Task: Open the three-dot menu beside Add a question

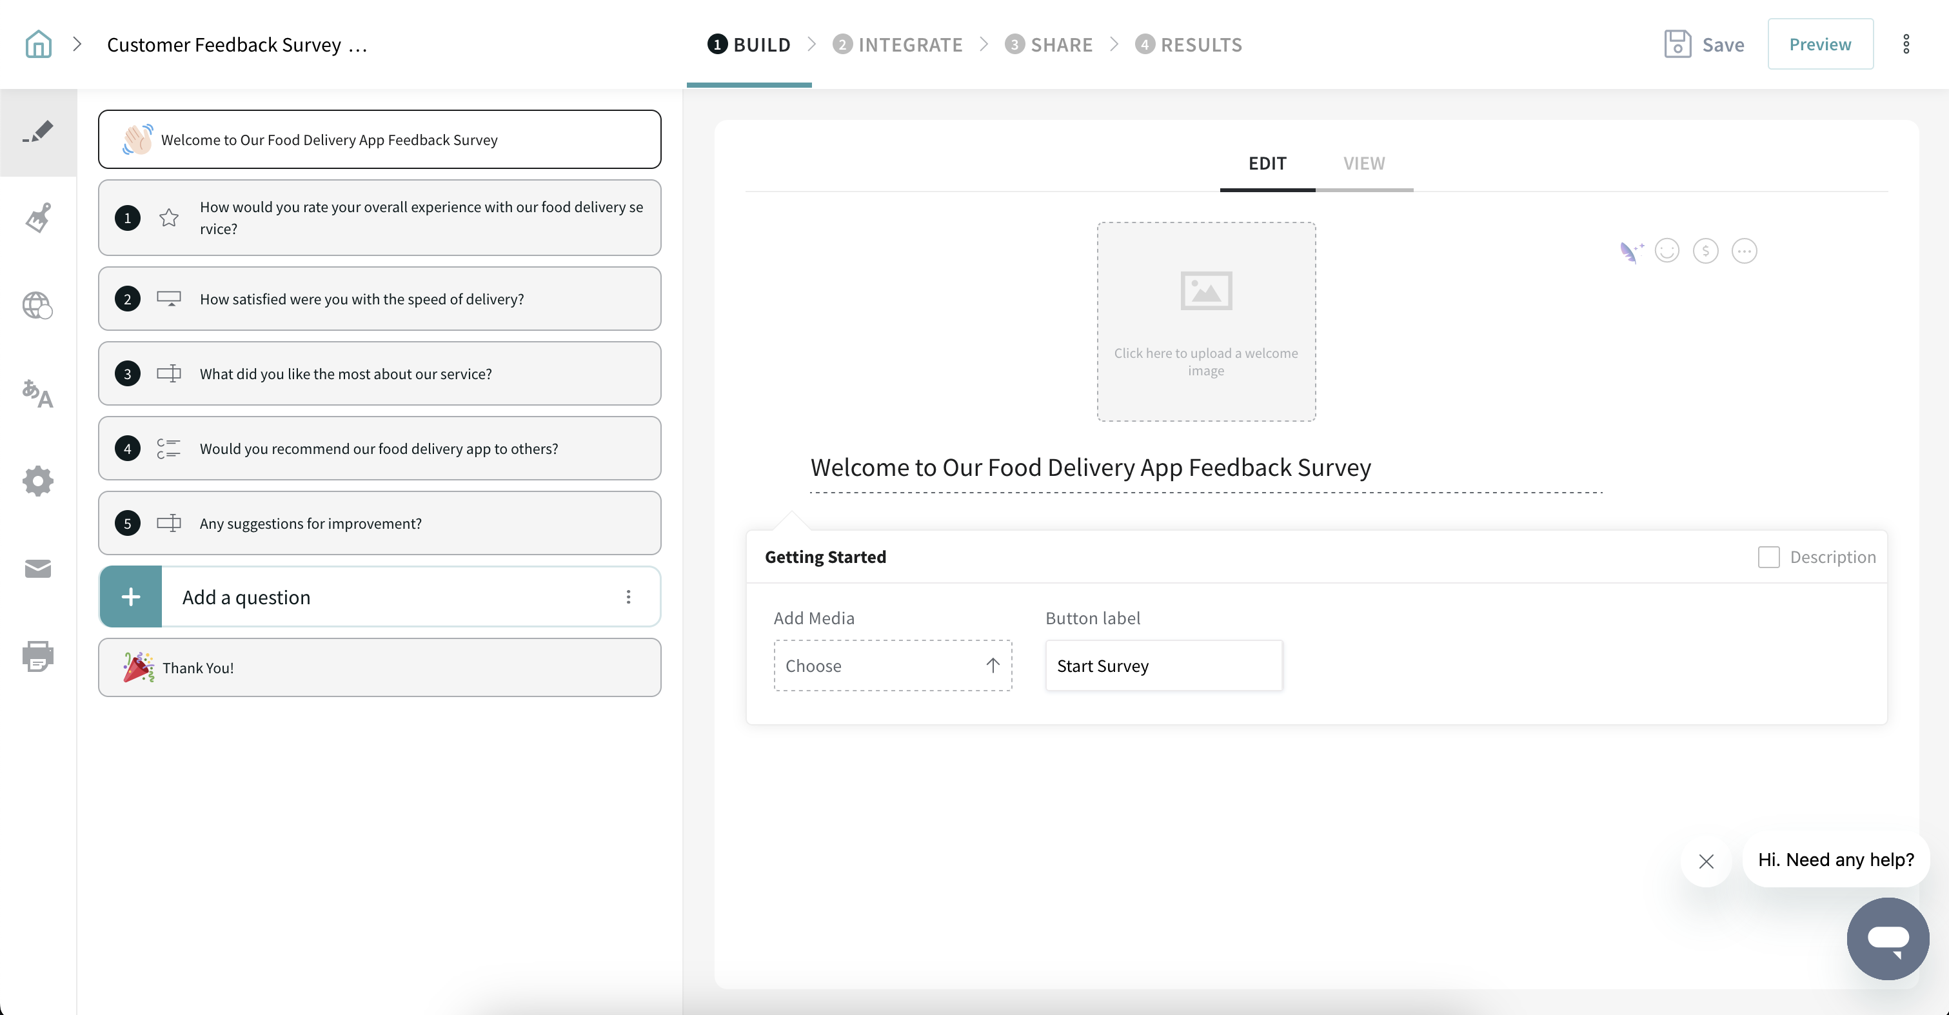Action: [x=628, y=596]
